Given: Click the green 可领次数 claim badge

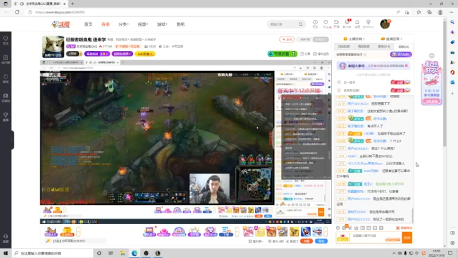Looking at the screenshot, I should [282, 54].
